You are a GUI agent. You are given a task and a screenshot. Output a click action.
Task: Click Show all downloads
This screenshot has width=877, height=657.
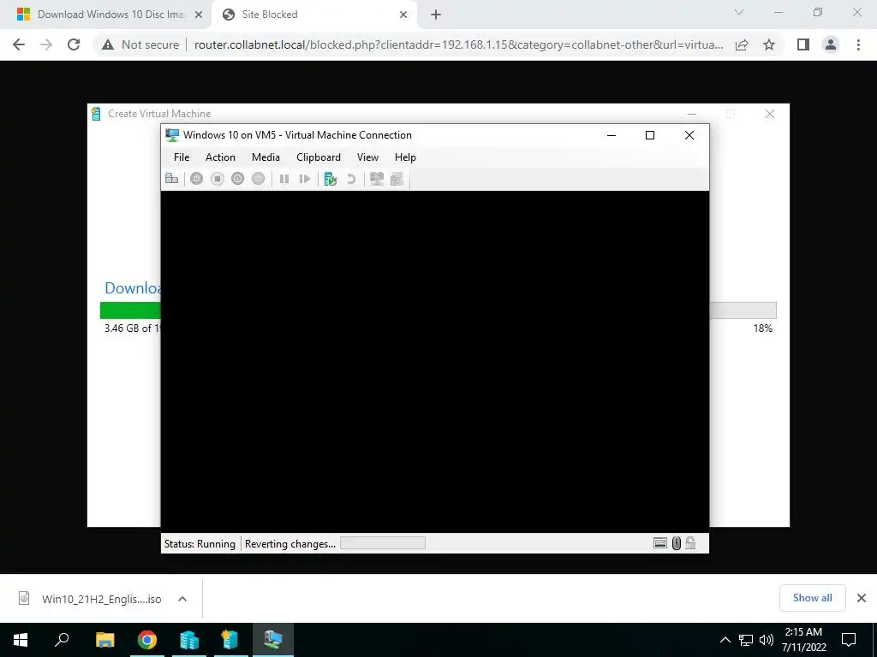point(812,598)
